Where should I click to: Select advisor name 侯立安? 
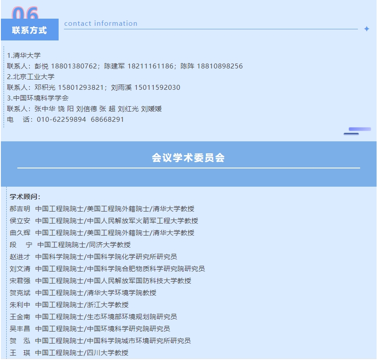point(20,221)
